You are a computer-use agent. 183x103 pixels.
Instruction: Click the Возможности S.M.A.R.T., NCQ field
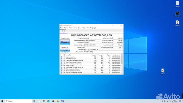click(x=103, y=52)
